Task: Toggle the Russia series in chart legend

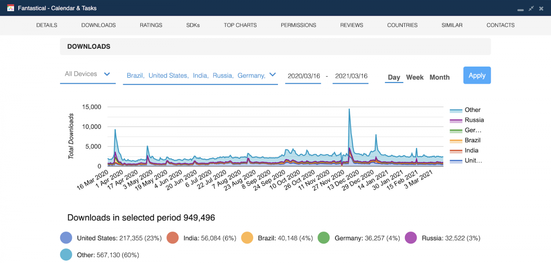Action: tap(467, 120)
